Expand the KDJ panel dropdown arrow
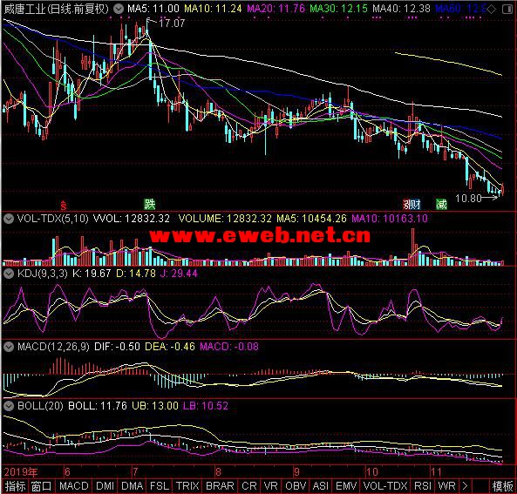The width and height of the screenshot is (517, 494). pyautogui.click(x=9, y=274)
